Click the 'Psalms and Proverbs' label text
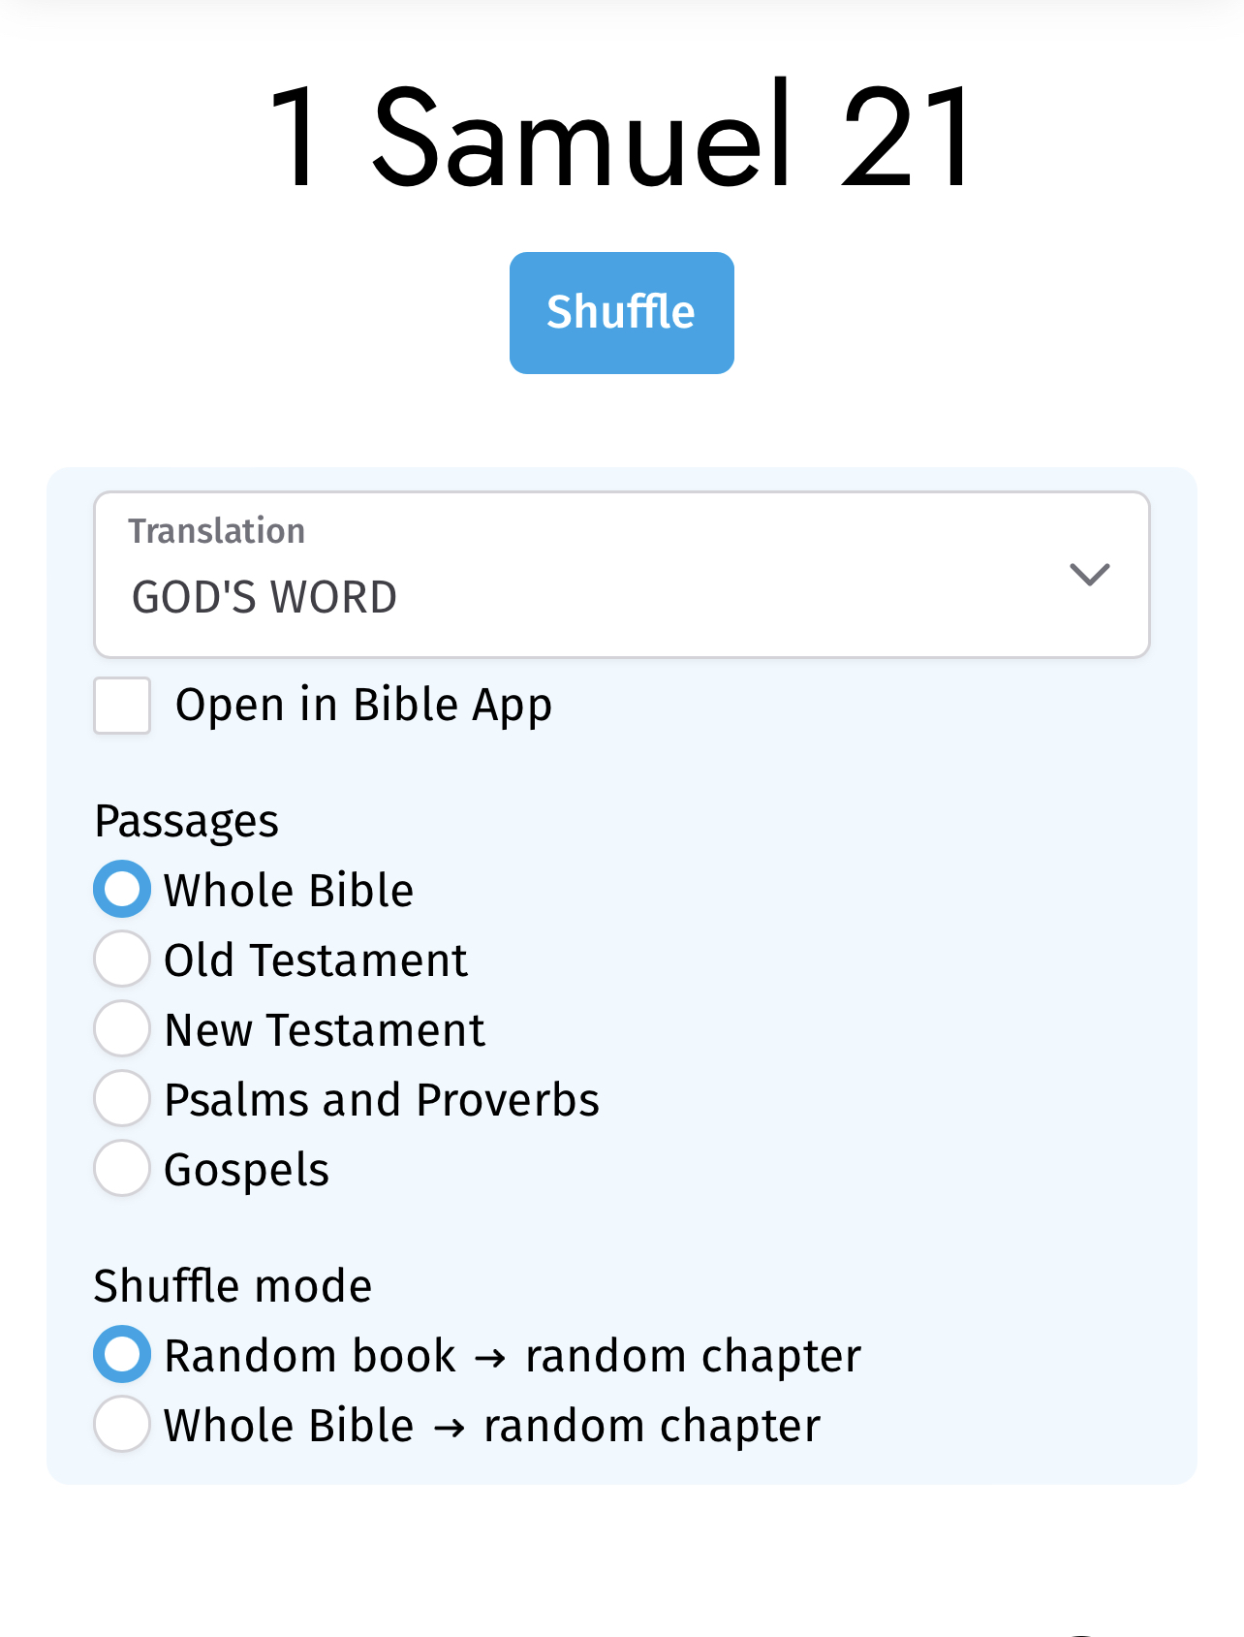This screenshot has height=1637, width=1244. 382,1100
